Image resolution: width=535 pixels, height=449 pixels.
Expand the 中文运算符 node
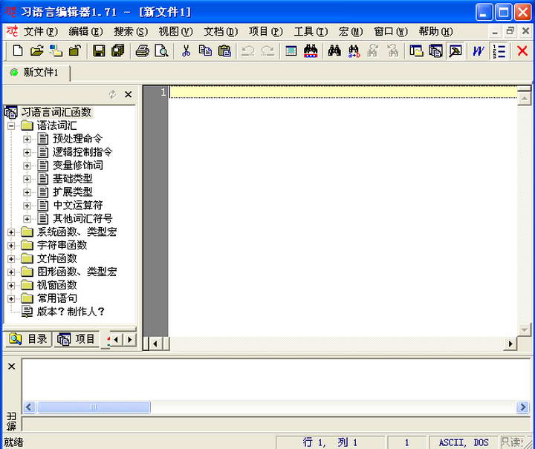point(27,206)
